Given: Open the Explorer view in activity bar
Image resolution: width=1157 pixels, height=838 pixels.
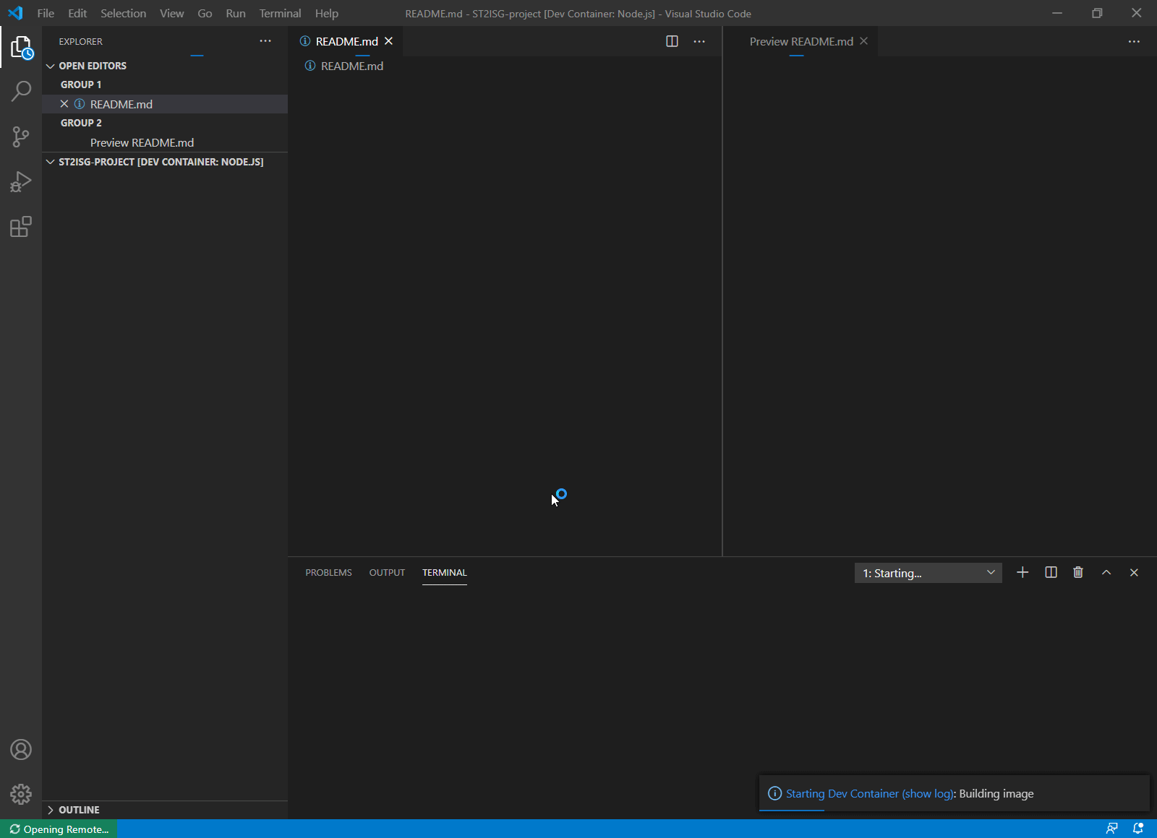Looking at the screenshot, I should (21, 48).
